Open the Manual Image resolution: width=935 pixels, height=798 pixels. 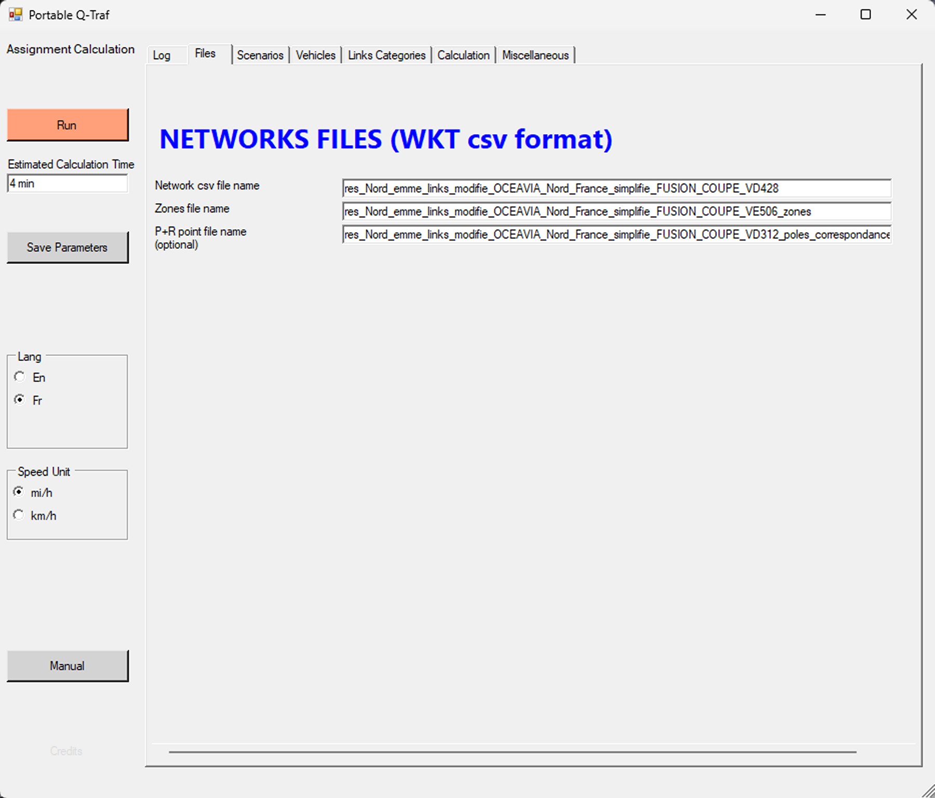coord(68,666)
